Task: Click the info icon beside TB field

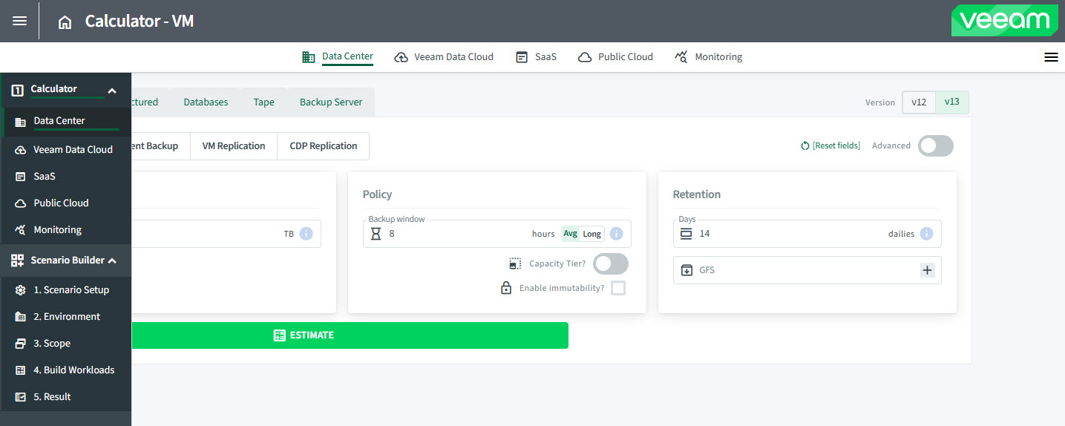Action: pyautogui.click(x=306, y=234)
